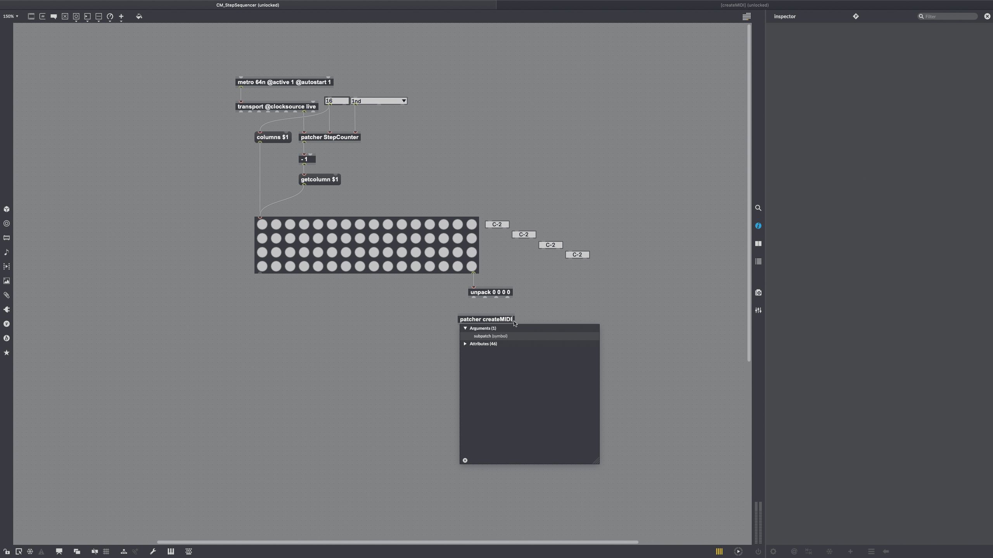993x558 pixels.
Task: Open the 150% zoom dropdown
Action: click(10, 16)
